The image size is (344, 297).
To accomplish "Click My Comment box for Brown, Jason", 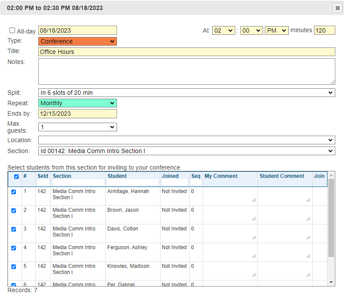I will click(x=230, y=215).
